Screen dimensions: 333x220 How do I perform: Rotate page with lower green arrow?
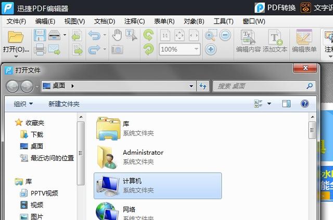click(148, 49)
